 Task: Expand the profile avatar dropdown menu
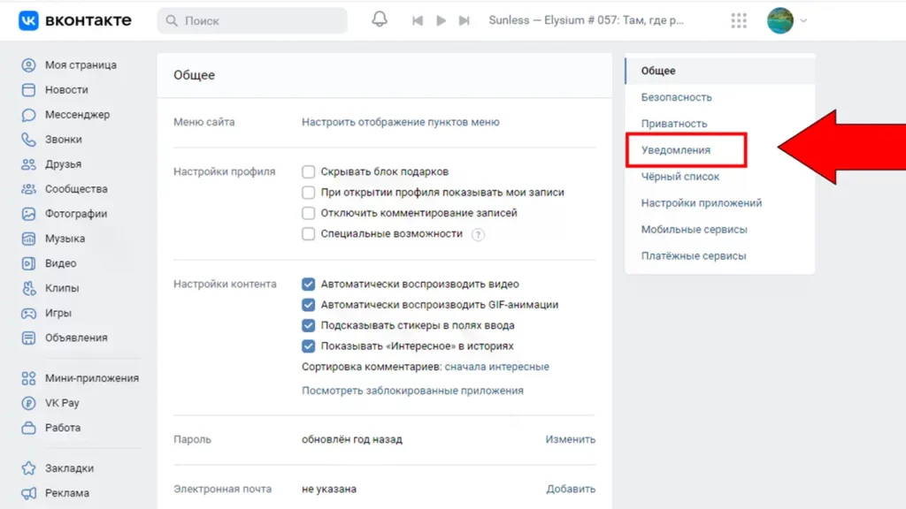[787, 20]
